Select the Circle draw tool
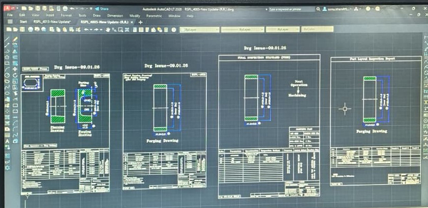Image resolution: width=428 pixels, height=208 pixels. [x=7, y=75]
